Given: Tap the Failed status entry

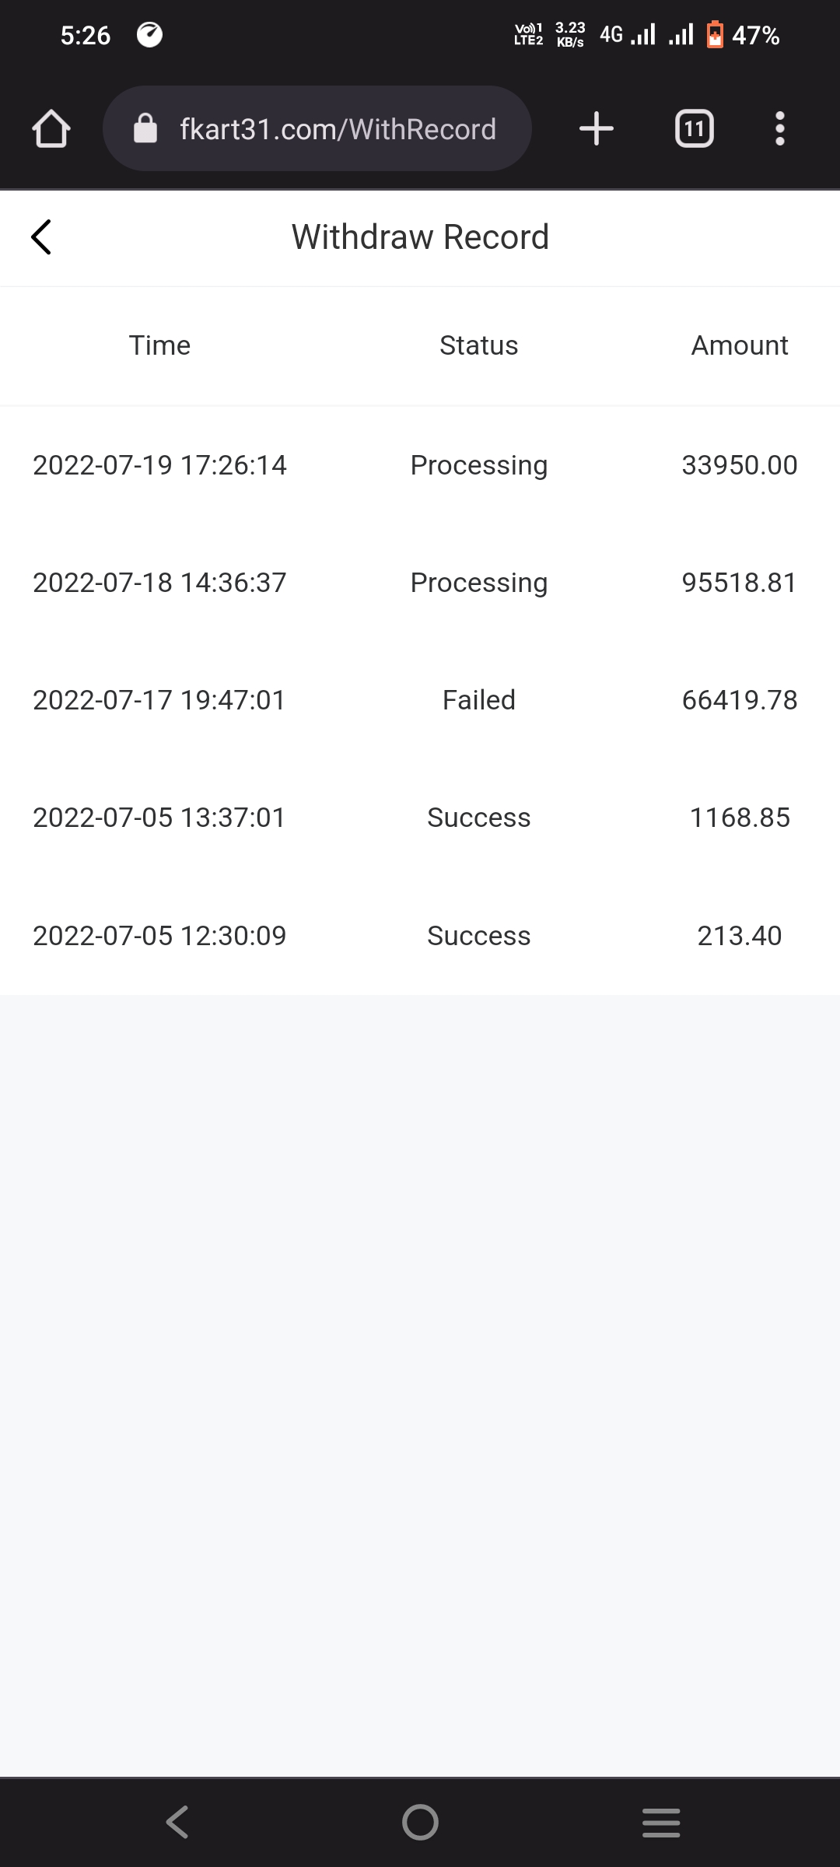Looking at the screenshot, I should (x=478, y=700).
